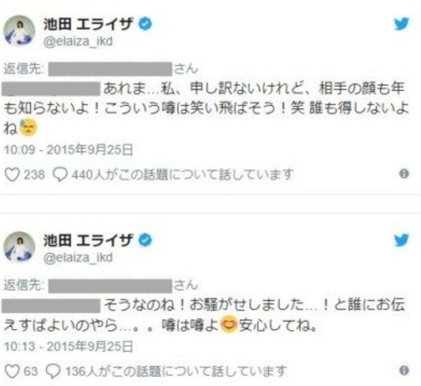The image size is (421, 386).
Task: Open 池田エライザ name link in second tweet
Action: (x=88, y=240)
